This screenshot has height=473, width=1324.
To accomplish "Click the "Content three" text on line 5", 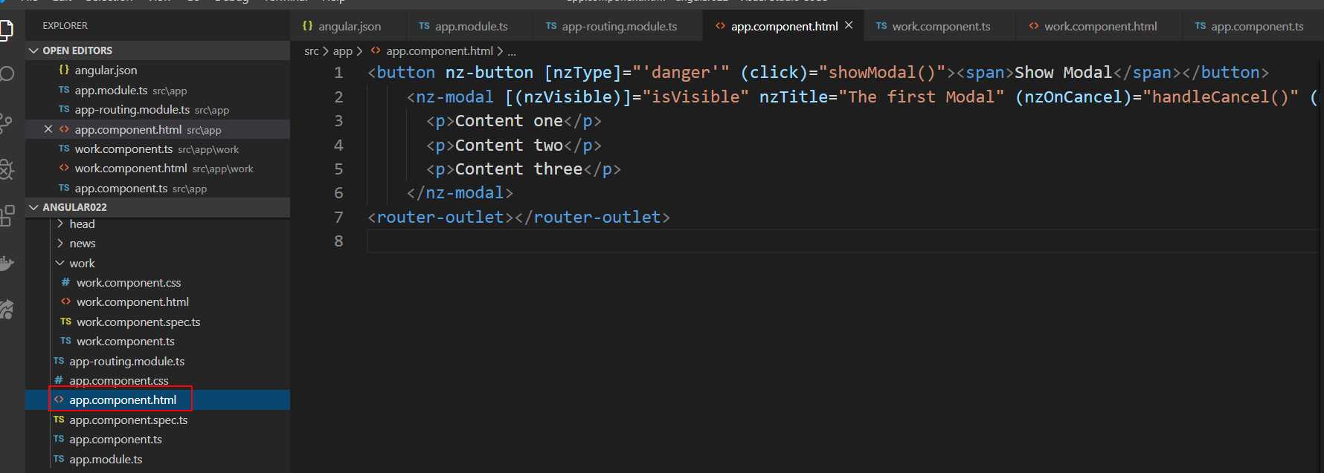I will point(518,169).
